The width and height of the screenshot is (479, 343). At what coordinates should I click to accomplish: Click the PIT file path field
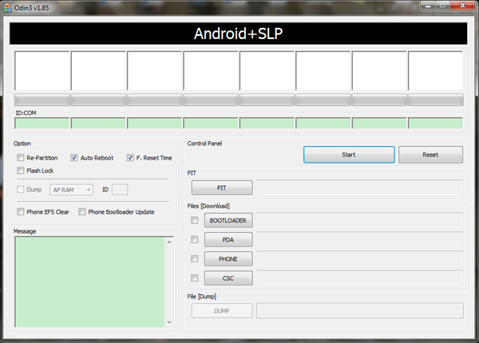360,187
